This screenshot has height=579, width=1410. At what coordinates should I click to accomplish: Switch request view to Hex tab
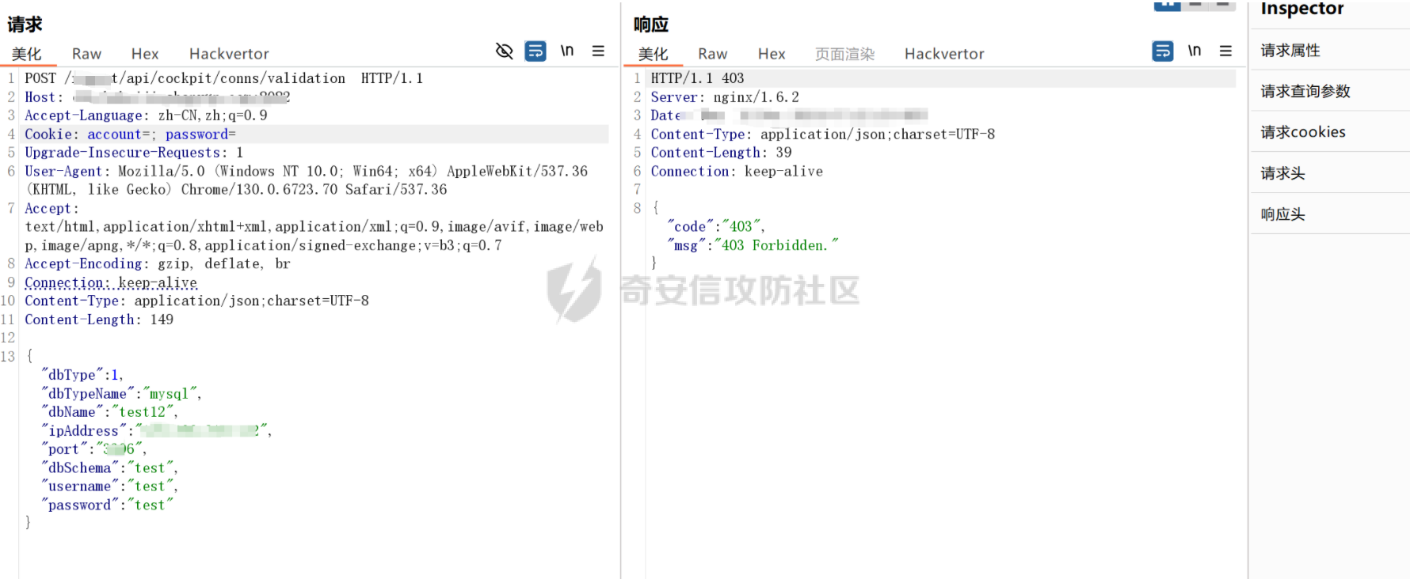click(145, 54)
